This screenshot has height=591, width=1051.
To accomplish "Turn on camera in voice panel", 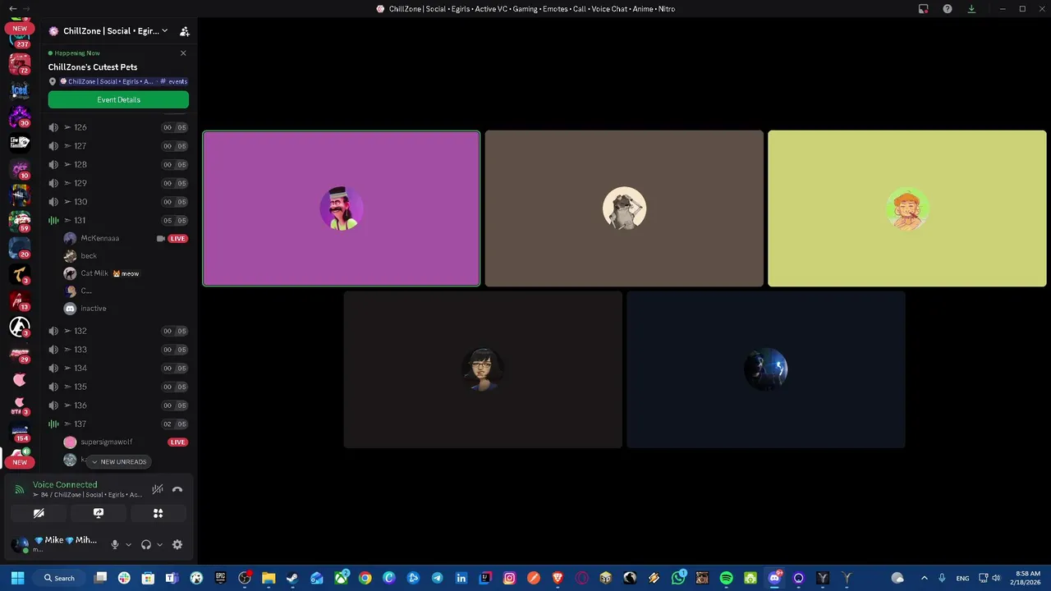I will [x=39, y=513].
